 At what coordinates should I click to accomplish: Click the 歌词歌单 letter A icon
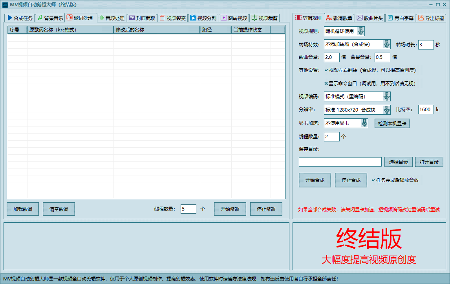(329, 18)
